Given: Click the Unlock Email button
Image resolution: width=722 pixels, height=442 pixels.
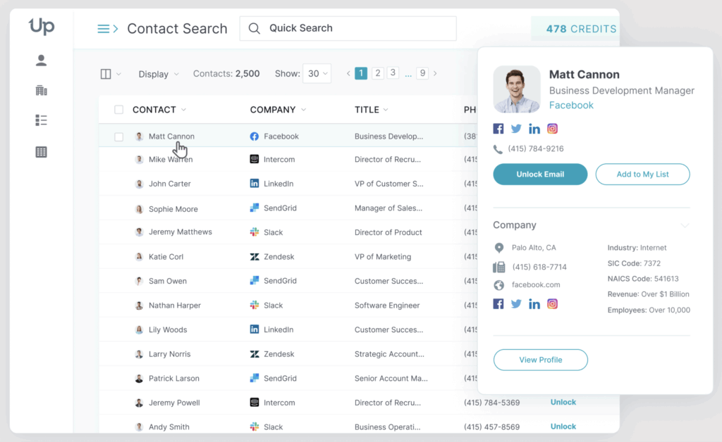Looking at the screenshot, I should click(540, 175).
